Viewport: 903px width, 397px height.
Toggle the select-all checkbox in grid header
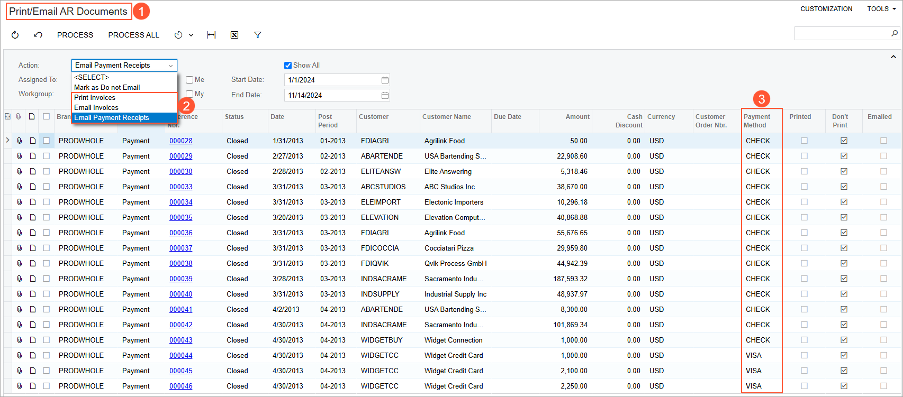47,116
